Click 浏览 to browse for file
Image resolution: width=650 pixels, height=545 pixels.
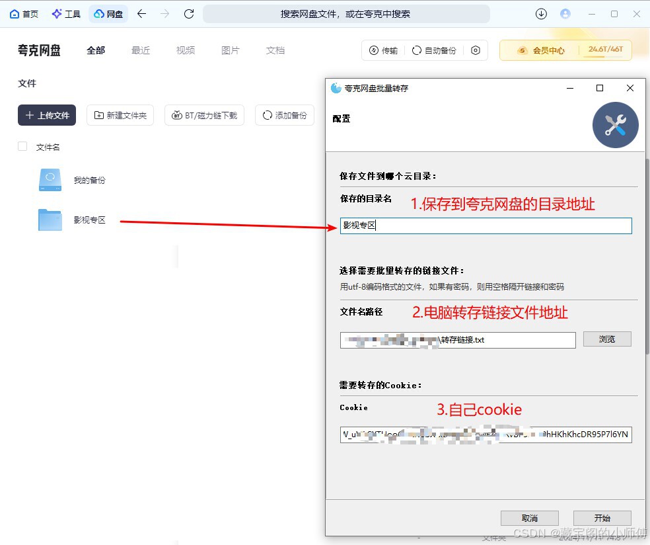pos(607,339)
